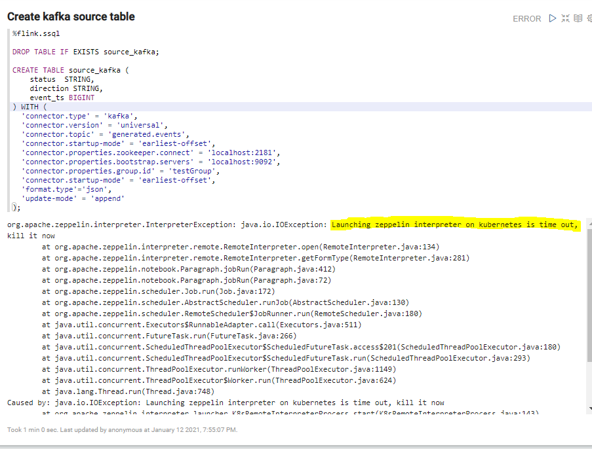Viewport: 592px width, 449px height.
Task: Click the RemoteScheduler$JobRunner.run stack trace line
Action: point(232,314)
